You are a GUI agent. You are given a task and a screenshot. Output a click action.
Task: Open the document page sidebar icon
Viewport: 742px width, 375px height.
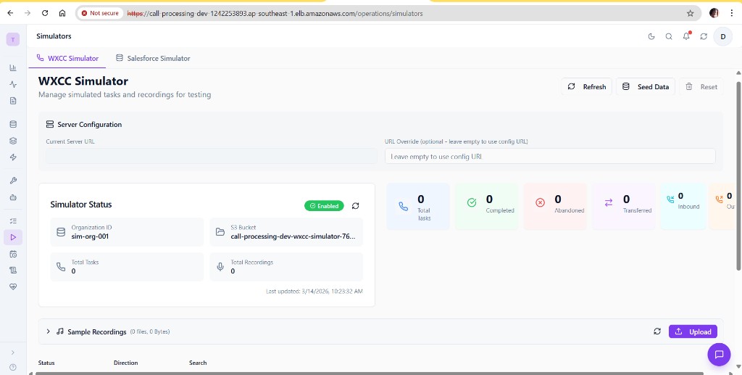13,100
